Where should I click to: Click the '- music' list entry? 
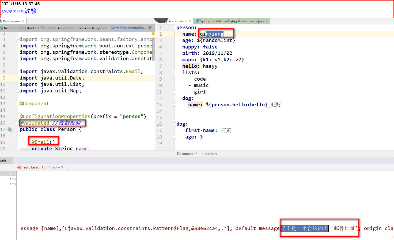point(198,85)
